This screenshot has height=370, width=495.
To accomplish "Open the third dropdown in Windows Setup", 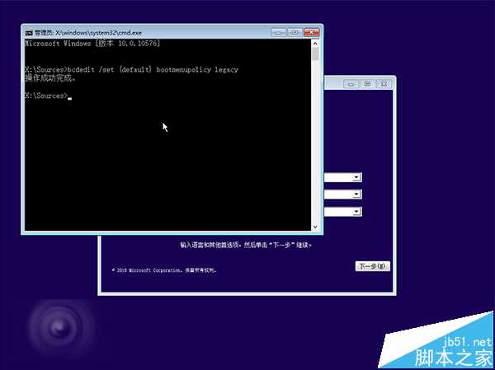I will click(356, 211).
